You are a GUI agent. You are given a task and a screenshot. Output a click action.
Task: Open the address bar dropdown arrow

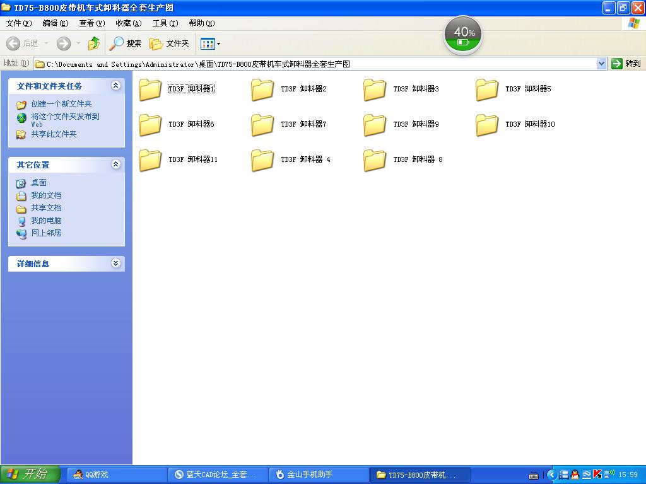click(x=601, y=63)
